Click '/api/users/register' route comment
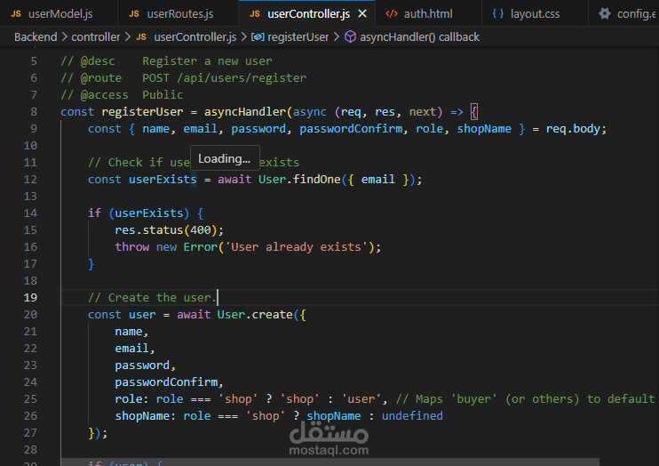Viewport: 659px width, 466px height. point(242,78)
